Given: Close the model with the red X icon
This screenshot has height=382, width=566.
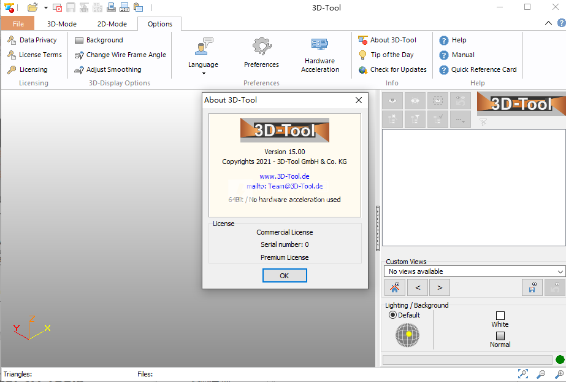Looking at the screenshot, I should [58, 7].
